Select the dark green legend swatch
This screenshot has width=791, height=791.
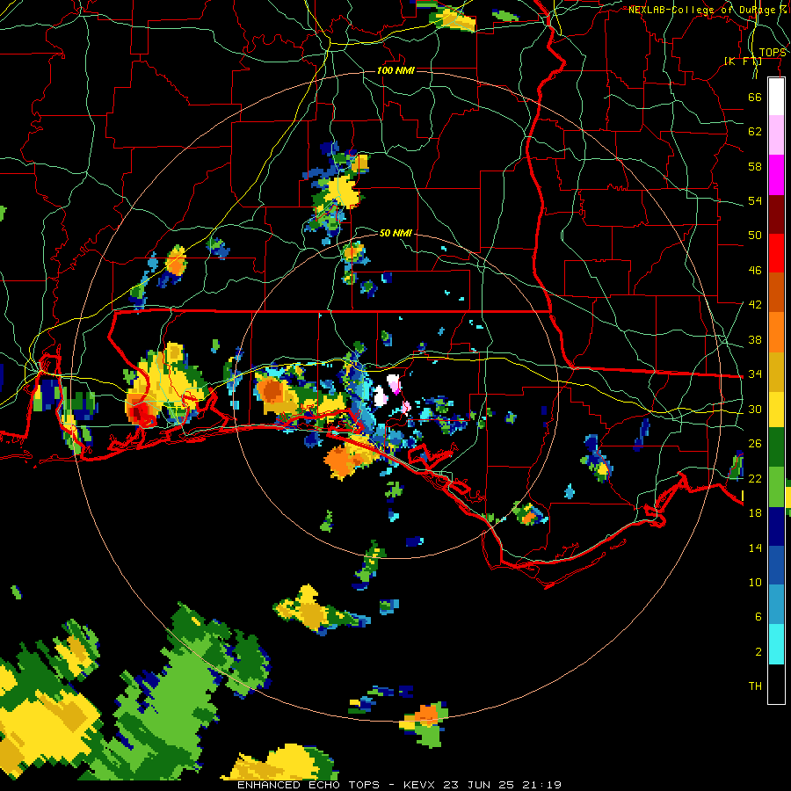tap(776, 447)
